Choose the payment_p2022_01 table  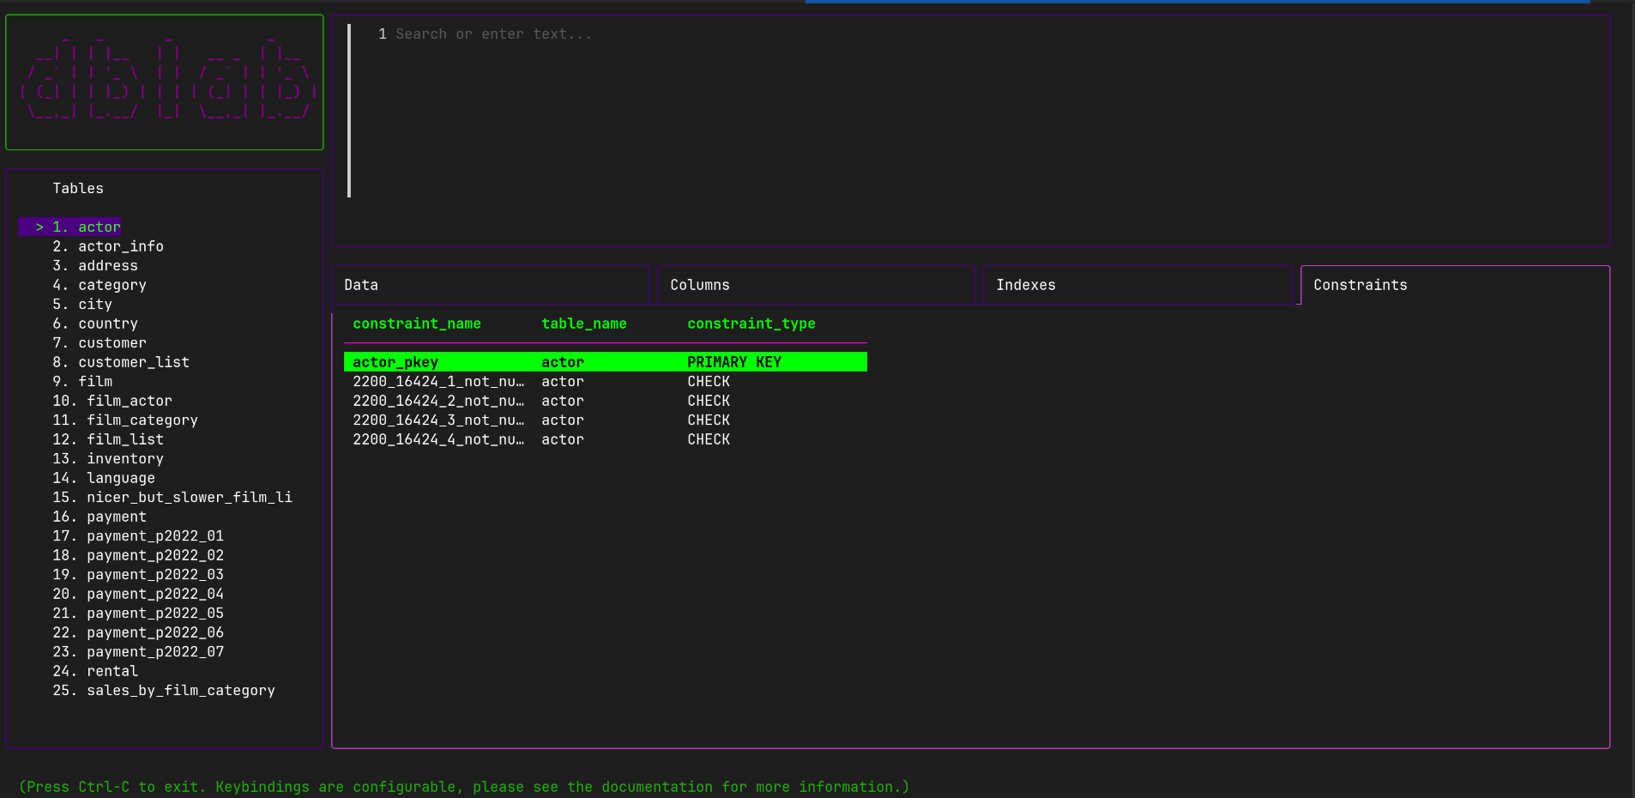click(138, 536)
